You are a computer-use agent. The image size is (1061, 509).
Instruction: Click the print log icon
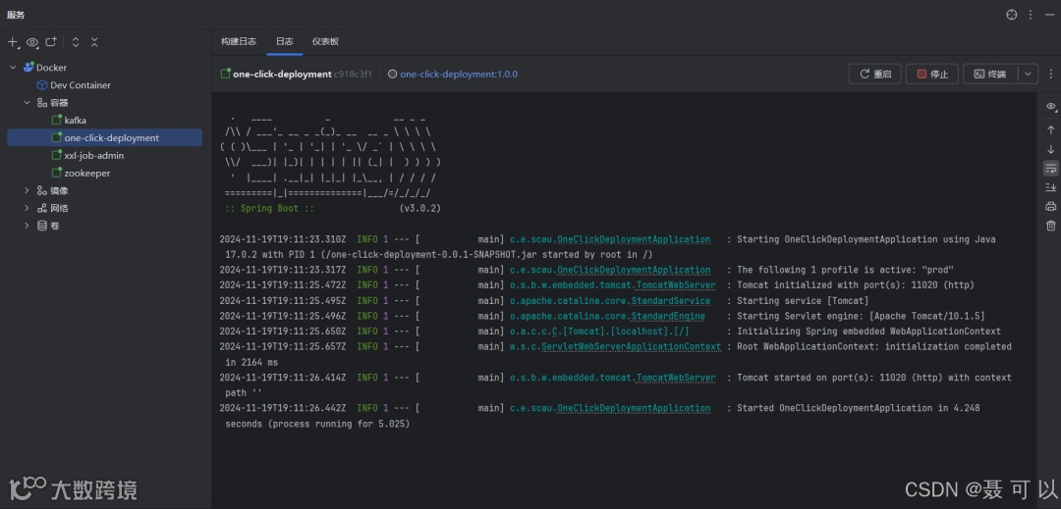tap(1050, 207)
